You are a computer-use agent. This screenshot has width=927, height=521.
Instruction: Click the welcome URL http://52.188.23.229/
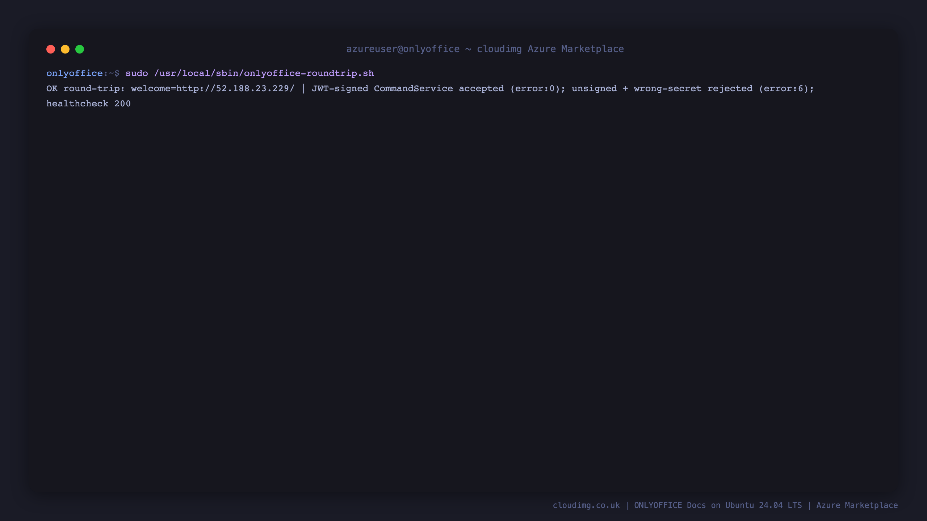(235, 89)
